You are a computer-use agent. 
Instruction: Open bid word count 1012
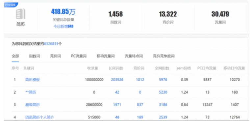point(140,80)
